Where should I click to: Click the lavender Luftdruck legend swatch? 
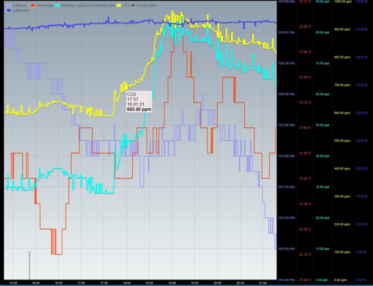pos(9,6)
